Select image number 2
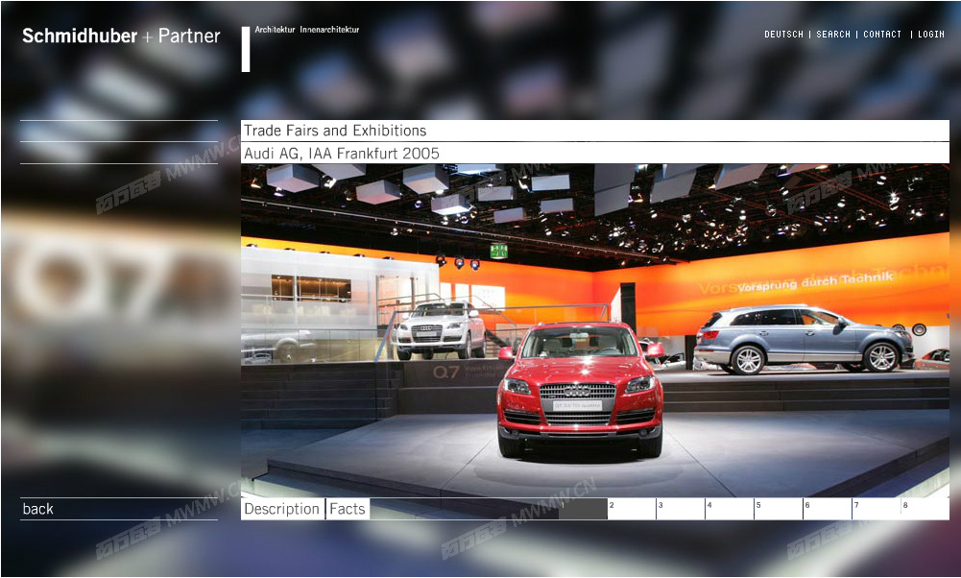The width and height of the screenshot is (961, 578). click(x=632, y=509)
